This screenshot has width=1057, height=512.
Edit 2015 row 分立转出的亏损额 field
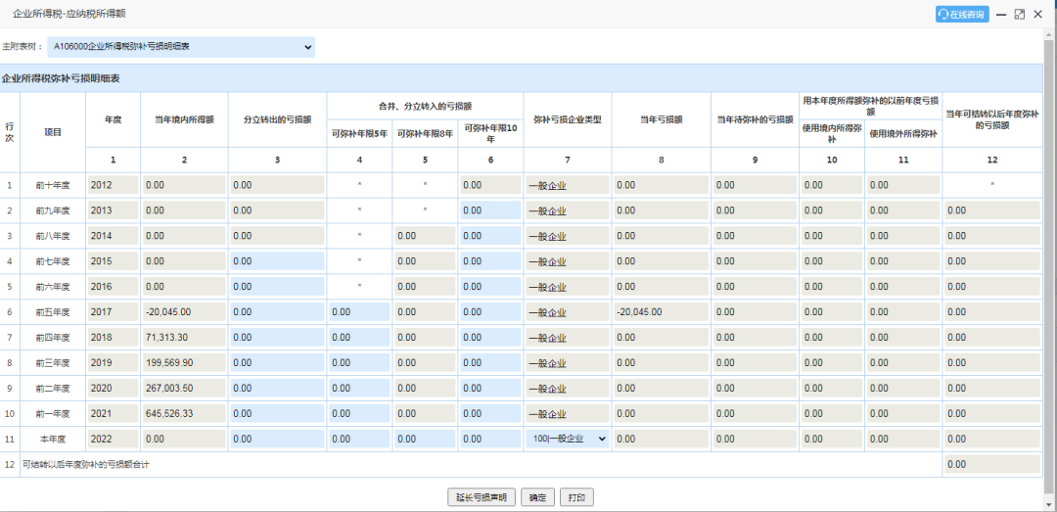point(277,261)
